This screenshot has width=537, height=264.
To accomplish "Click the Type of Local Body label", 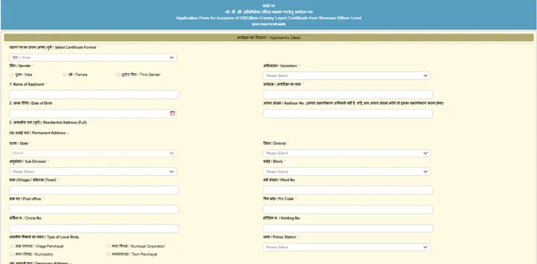I will tap(44, 237).
